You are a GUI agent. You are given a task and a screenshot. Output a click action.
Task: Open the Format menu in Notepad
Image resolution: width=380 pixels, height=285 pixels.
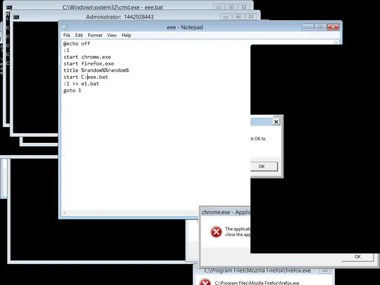click(95, 35)
